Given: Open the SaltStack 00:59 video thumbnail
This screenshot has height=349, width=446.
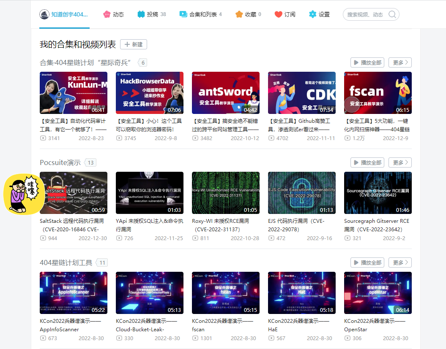Looking at the screenshot, I should [74, 193].
